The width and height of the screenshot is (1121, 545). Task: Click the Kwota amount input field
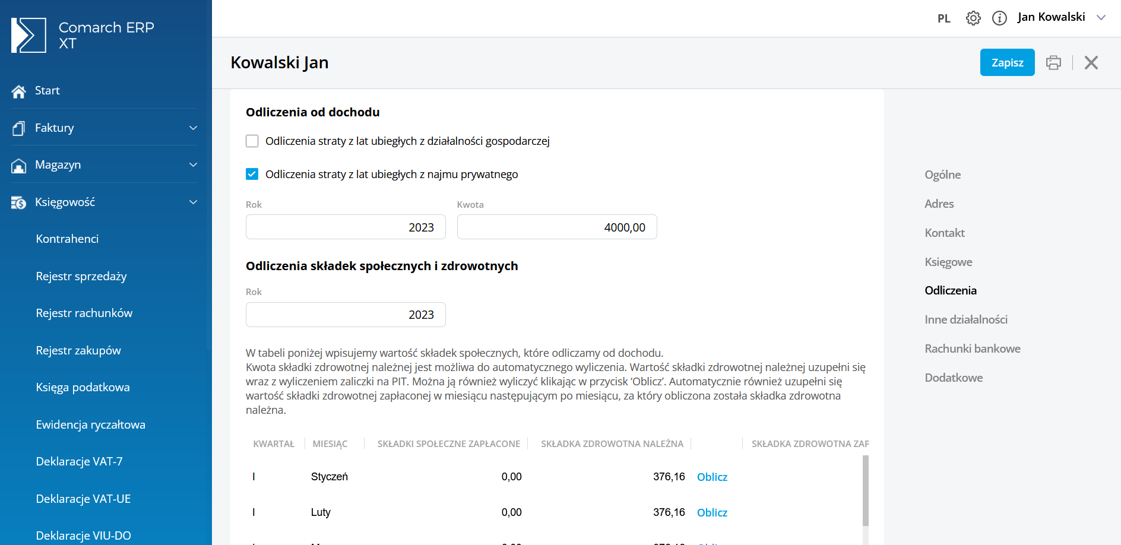coord(556,227)
